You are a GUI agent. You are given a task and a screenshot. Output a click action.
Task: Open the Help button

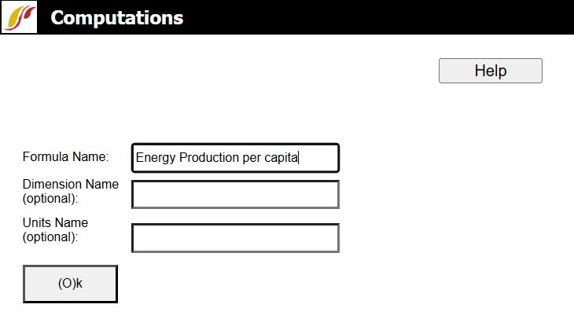[x=490, y=71]
